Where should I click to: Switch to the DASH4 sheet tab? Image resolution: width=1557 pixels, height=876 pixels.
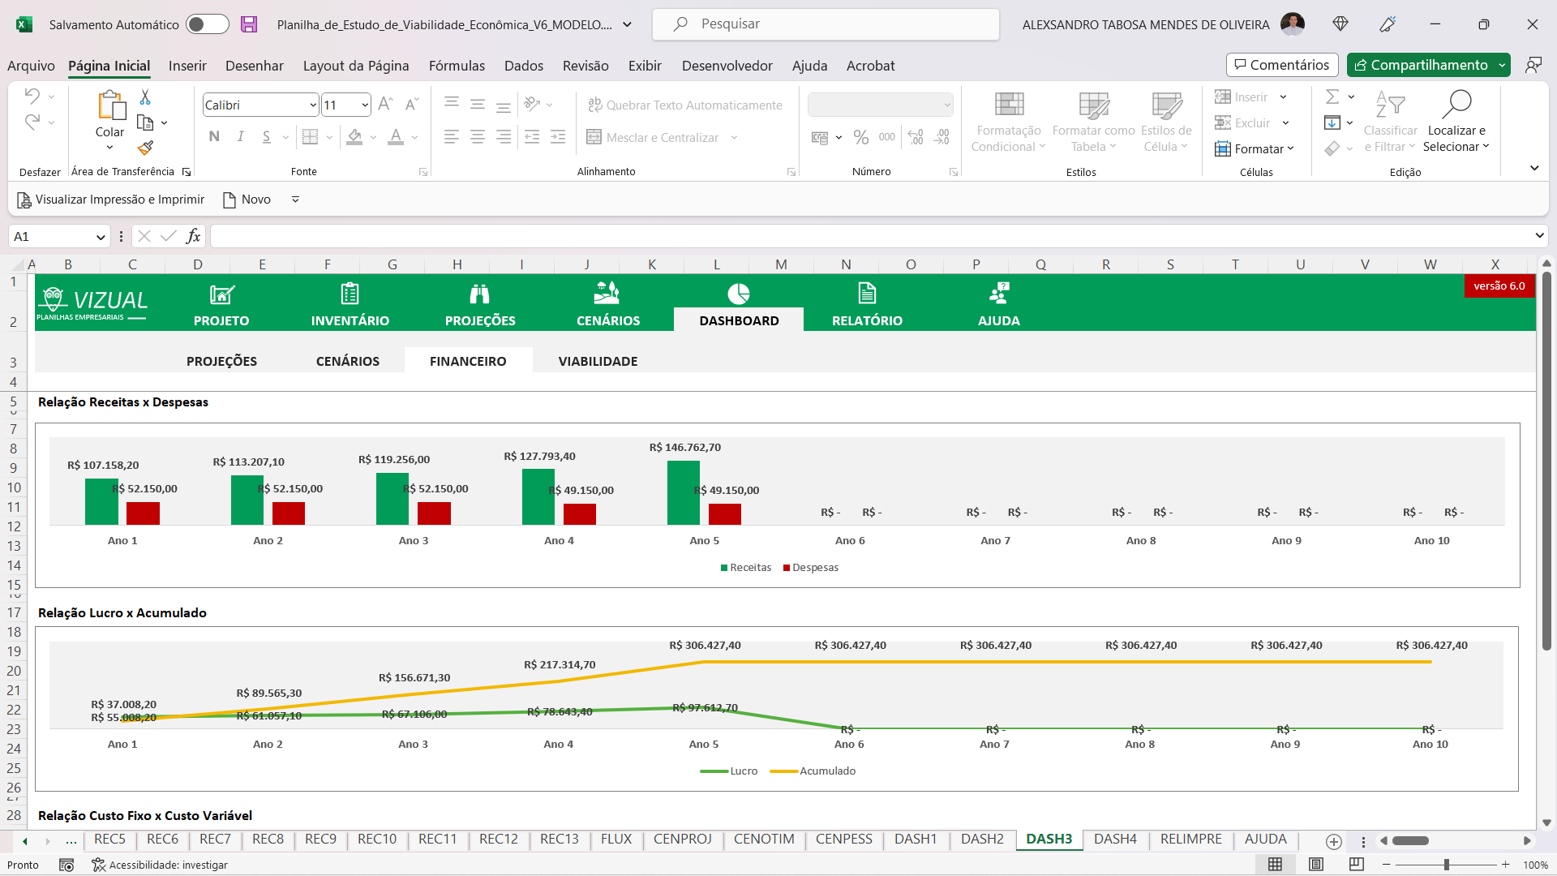(1115, 839)
